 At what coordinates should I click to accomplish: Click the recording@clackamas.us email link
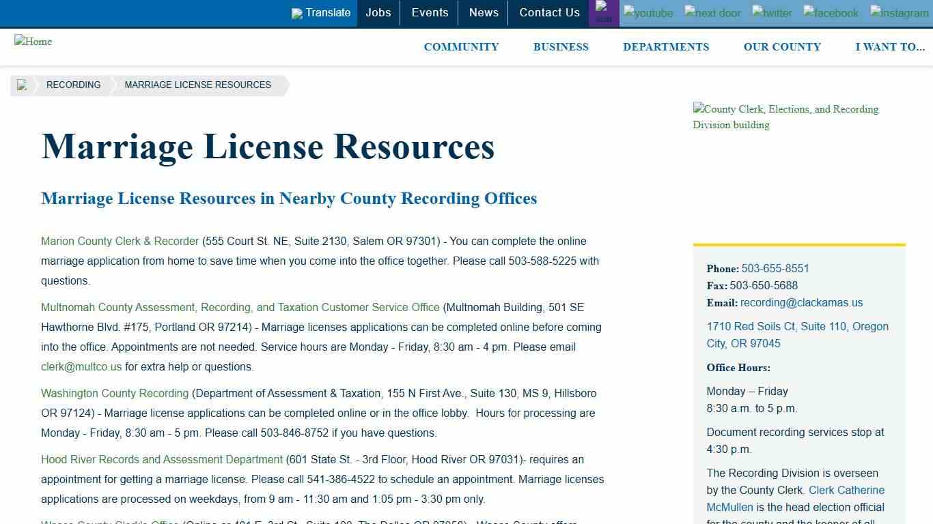[801, 302]
